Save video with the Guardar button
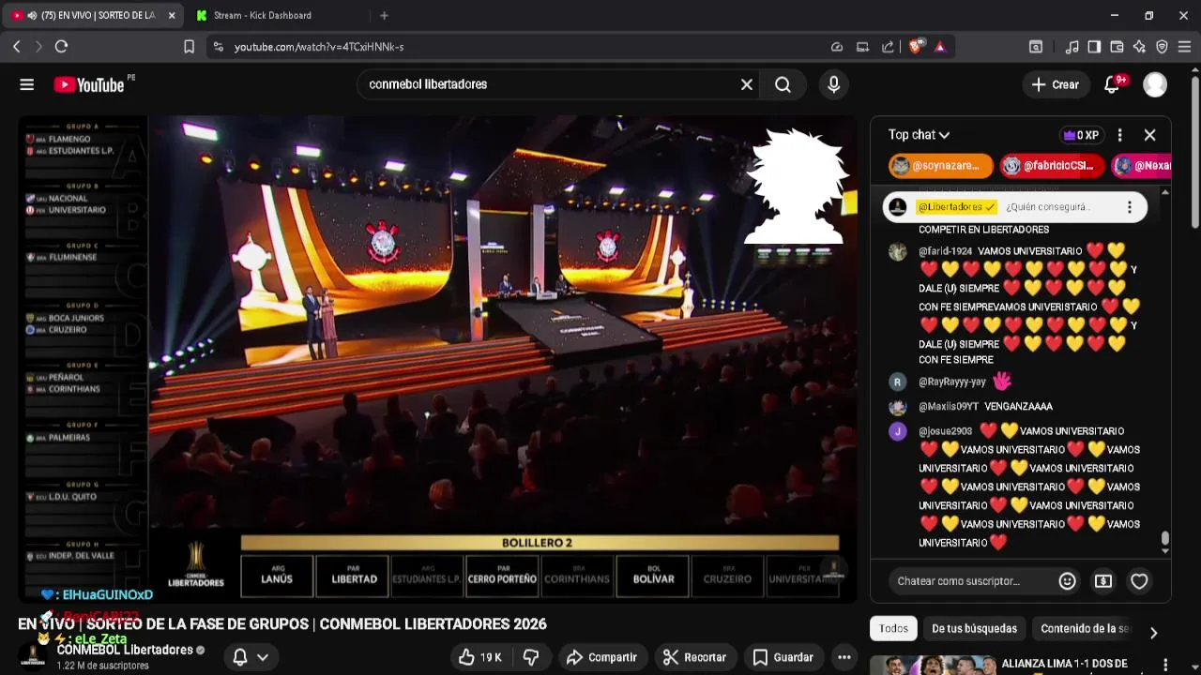 click(783, 657)
